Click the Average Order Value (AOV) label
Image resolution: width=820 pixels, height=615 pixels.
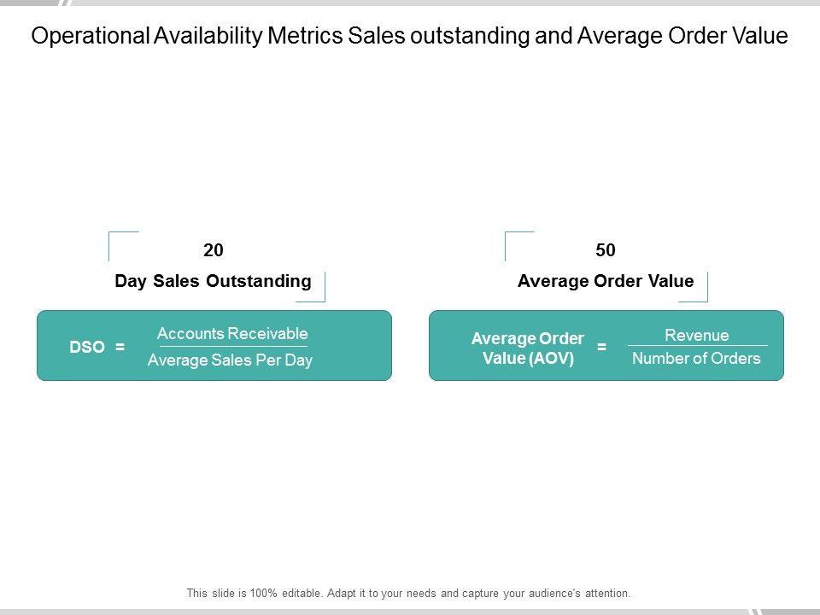tap(528, 348)
